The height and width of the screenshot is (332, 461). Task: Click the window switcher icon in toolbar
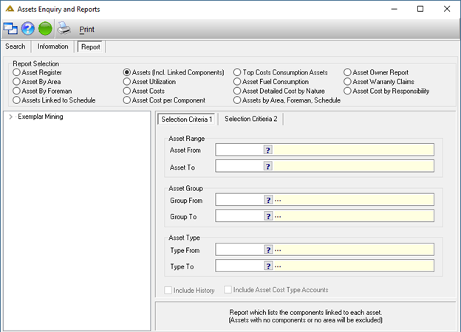[10, 29]
